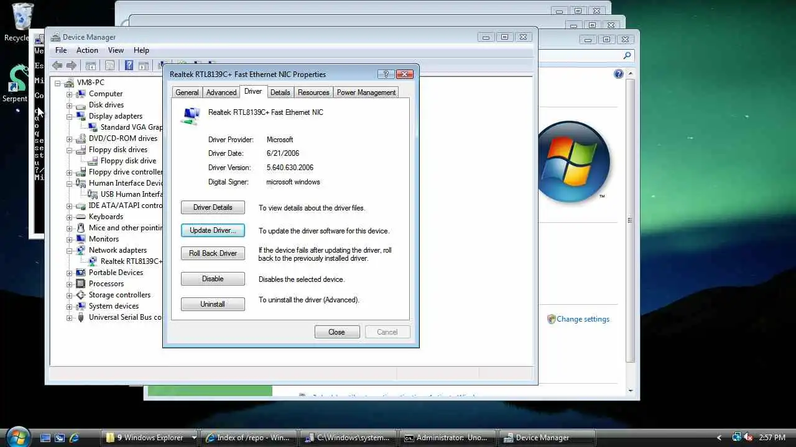Click the Roll Back Driver button
Viewport: 796px width, 447px height.
[x=213, y=253]
